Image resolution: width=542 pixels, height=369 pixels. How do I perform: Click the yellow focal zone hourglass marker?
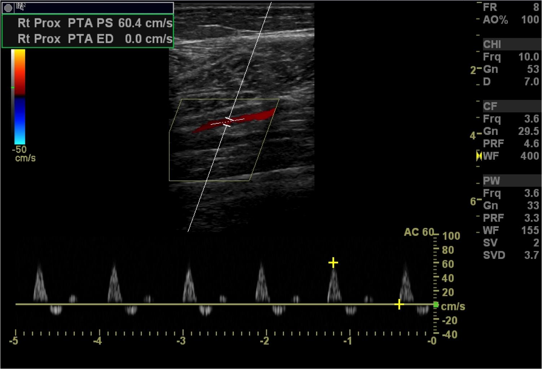point(479,156)
